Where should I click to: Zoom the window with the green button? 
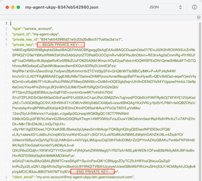[18, 7]
